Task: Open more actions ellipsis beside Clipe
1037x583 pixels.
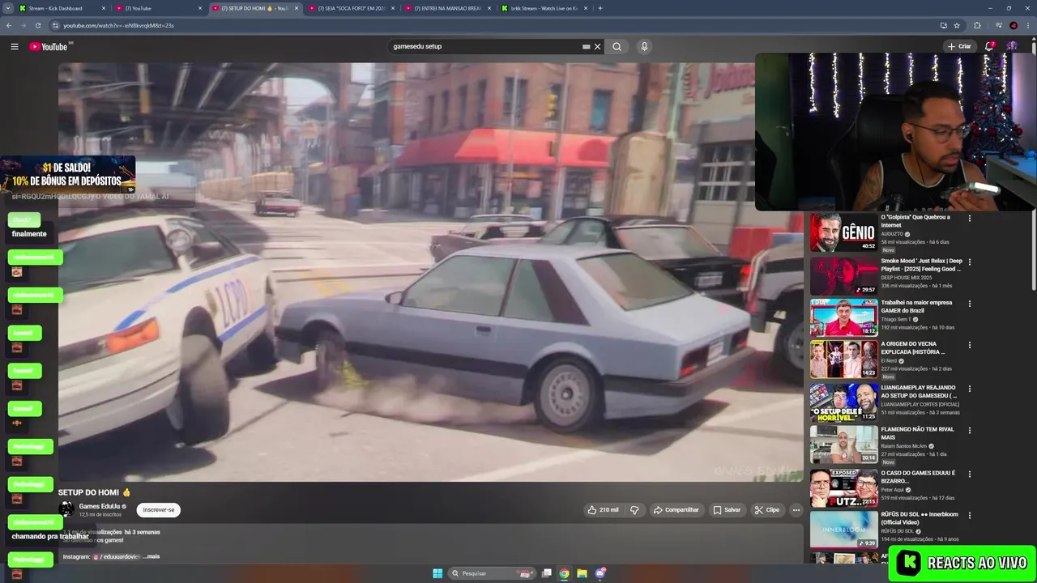Action: 796,510
